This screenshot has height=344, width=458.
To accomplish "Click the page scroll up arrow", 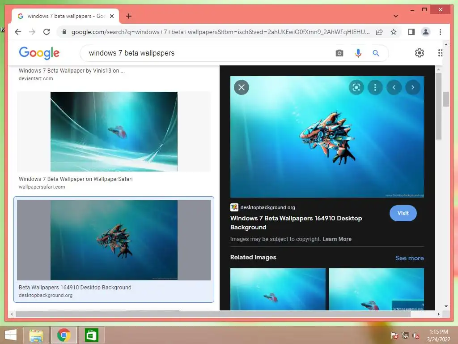I will tap(446, 44).
